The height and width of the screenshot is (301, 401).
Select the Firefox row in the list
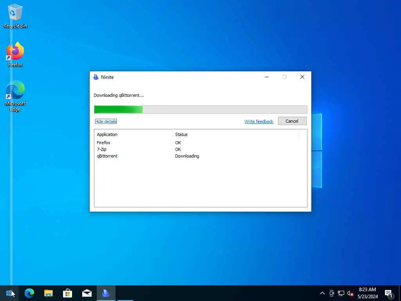coord(200,143)
